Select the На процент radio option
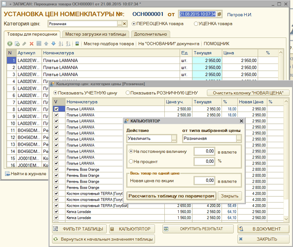This screenshot has height=247, width=293. (131, 162)
